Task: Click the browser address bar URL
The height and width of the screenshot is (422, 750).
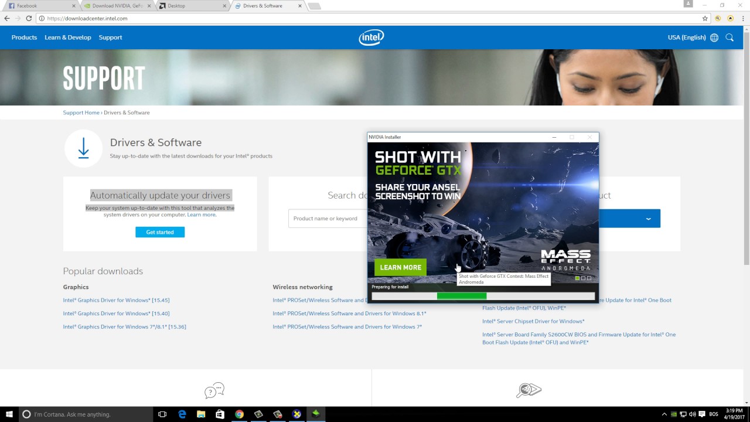Action: [87, 18]
